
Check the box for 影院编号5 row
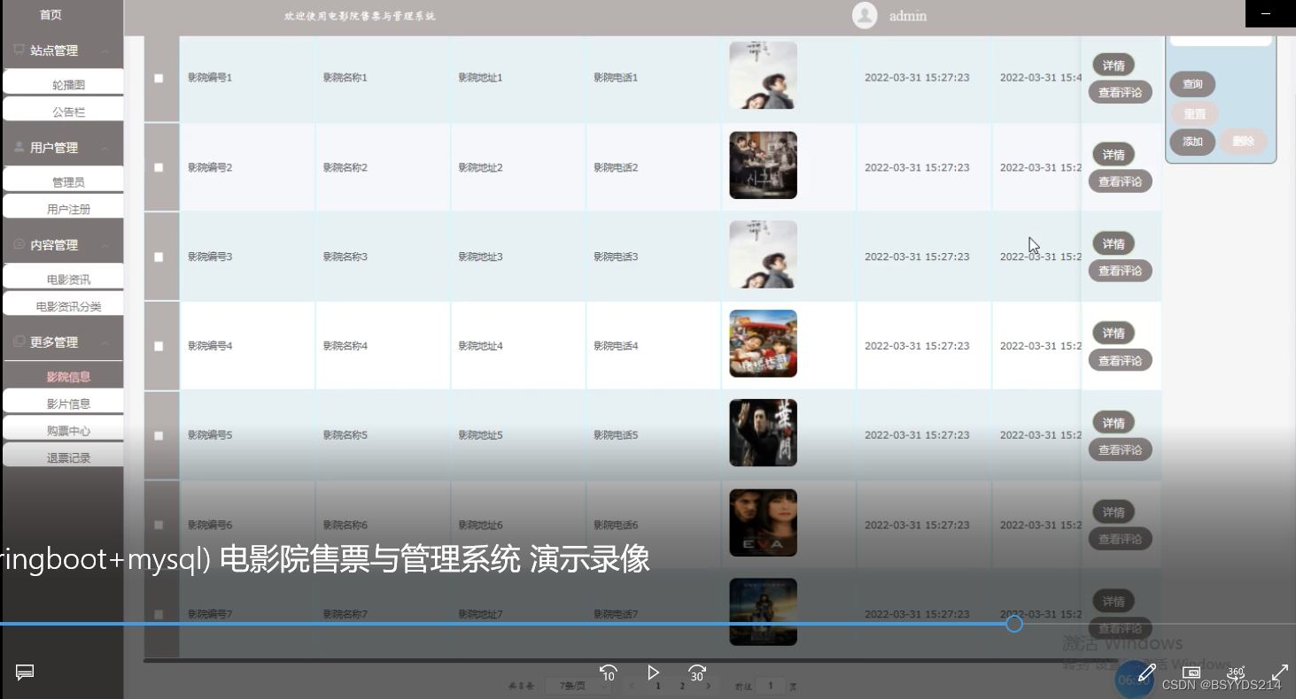pos(159,435)
